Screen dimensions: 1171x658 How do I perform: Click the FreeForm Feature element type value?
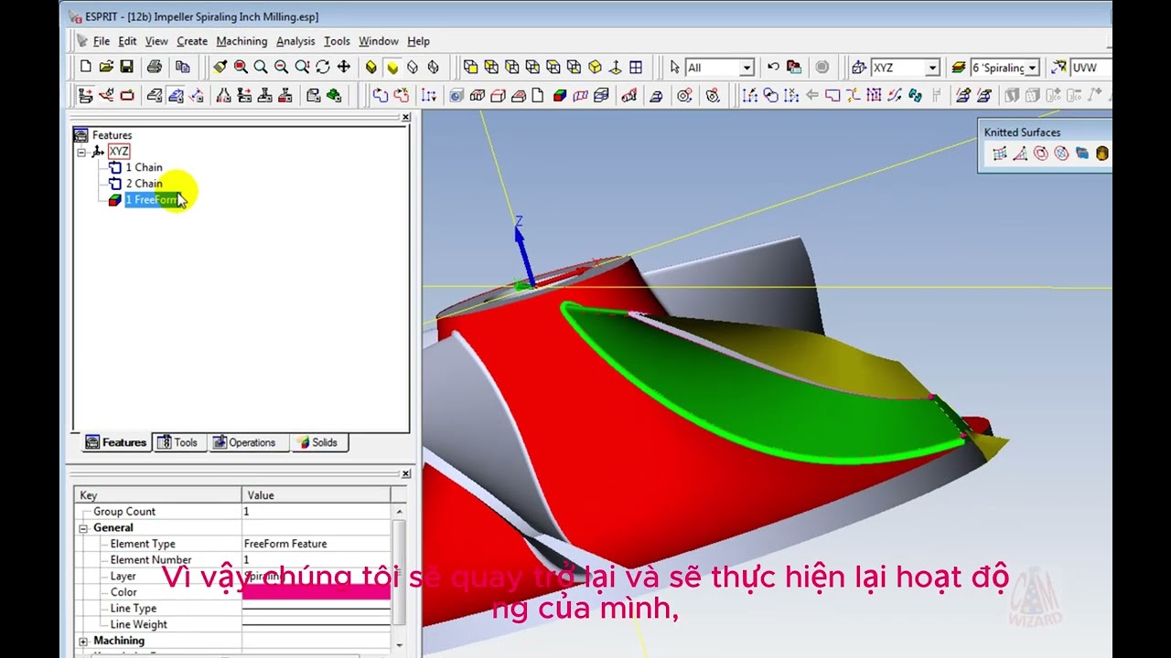pyautogui.click(x=285, y=544)
